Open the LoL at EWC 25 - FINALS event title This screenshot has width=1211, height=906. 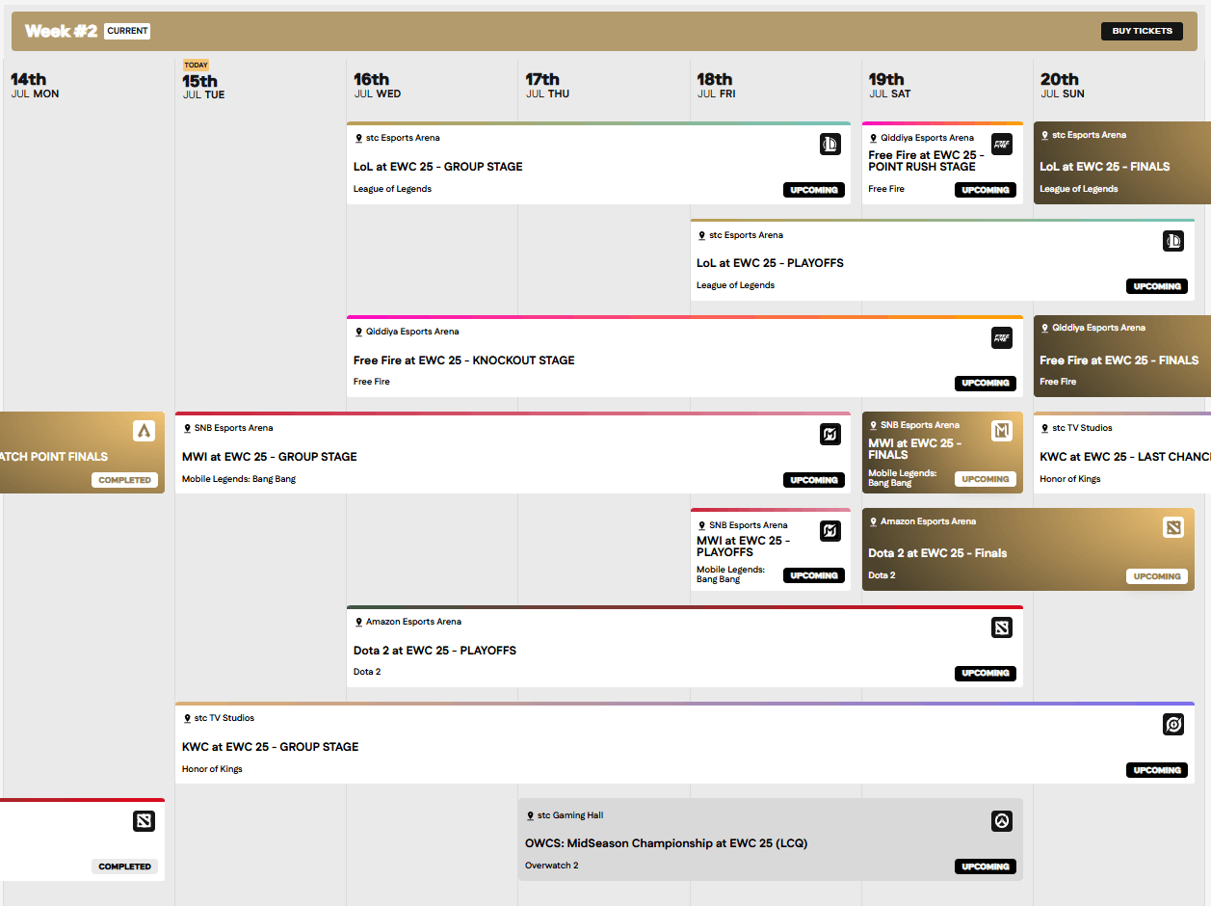click(x=1105, y=167)
